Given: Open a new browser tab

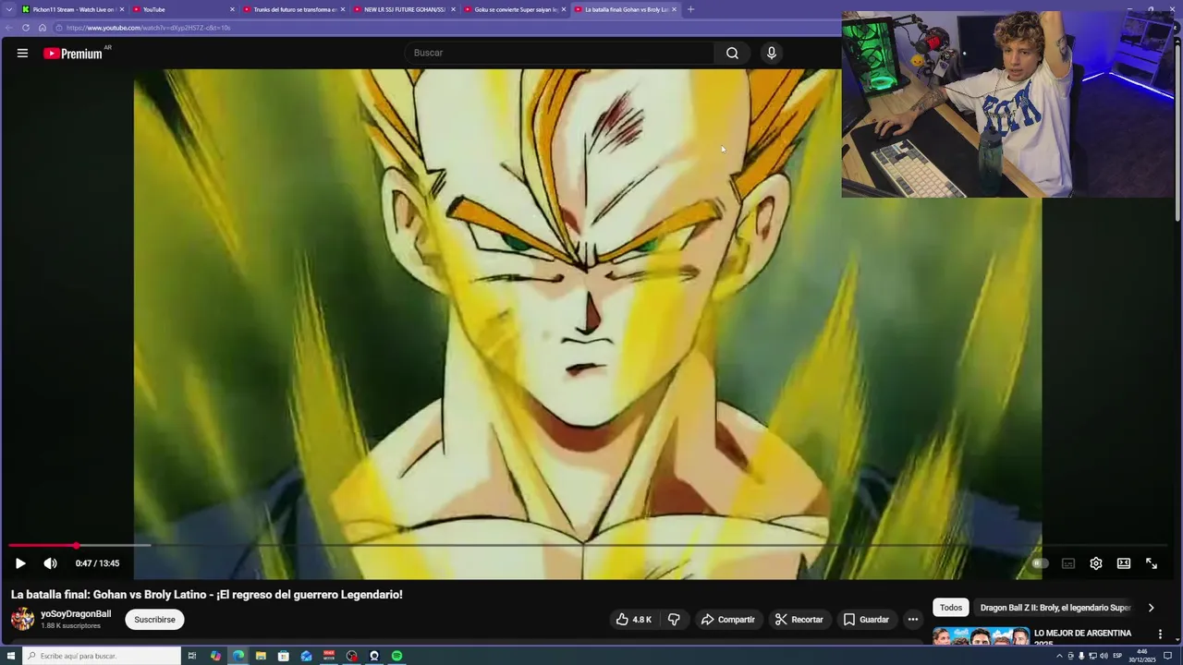Looking at the screenshot, I should 690,9.
